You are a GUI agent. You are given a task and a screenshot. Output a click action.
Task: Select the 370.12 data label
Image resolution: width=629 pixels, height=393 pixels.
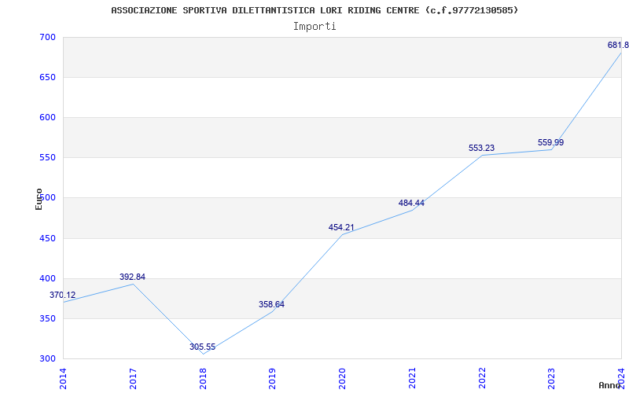click(x=63, y=296)
